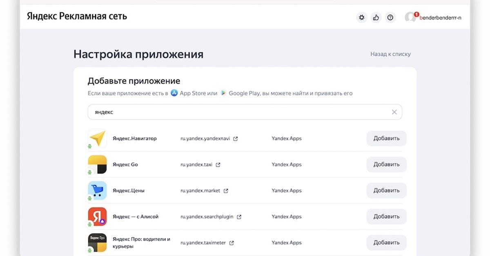The width and height of the screenshot is (490, 256).
Task: Add the Яндекс Go app
Action: pyautogui.click(x=386, y=164)
